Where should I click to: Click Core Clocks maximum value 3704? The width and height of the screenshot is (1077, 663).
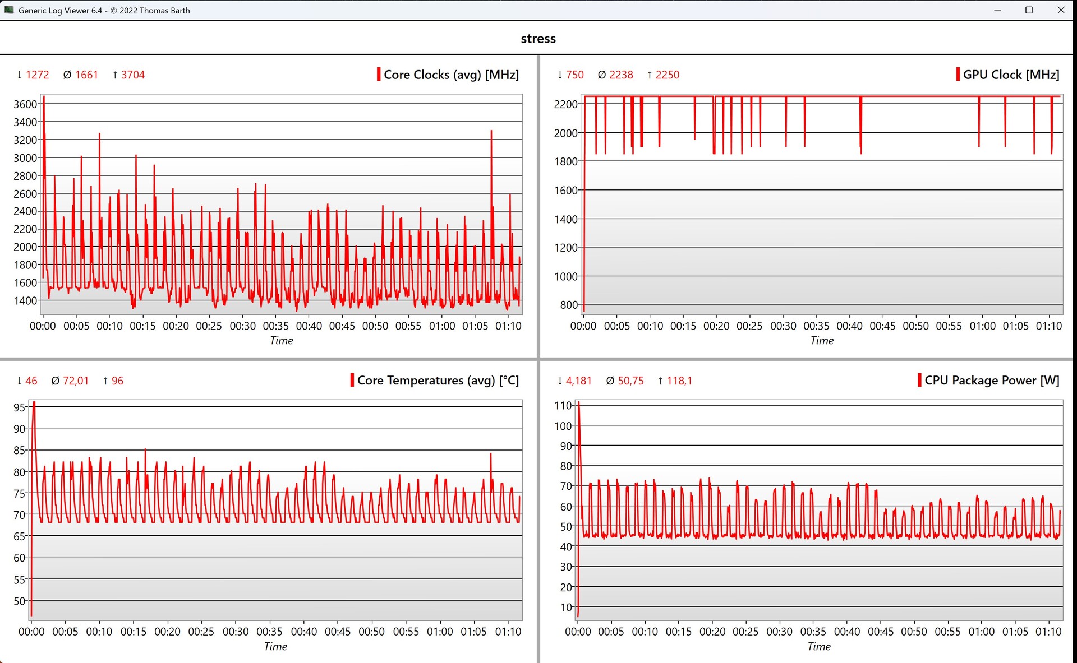pos(132,75)
